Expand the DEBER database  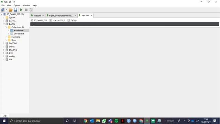pos(4,46)
